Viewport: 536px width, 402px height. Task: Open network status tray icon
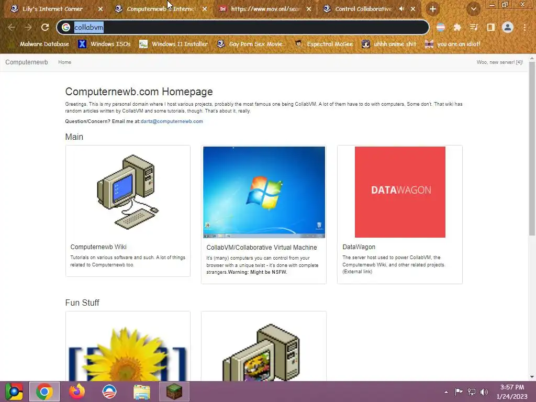tap(472, 392)
